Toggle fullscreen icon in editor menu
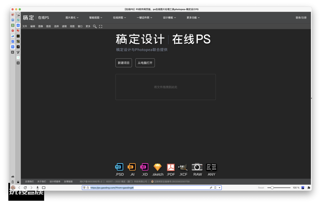The height and width of the screenshot is (204, 322). [x=101, y=27]
